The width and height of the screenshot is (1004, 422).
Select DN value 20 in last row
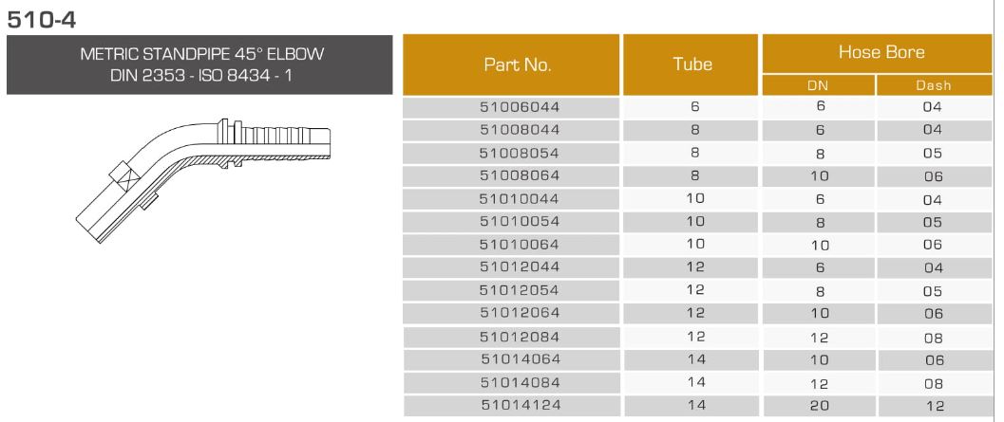[x=818, y=405]
